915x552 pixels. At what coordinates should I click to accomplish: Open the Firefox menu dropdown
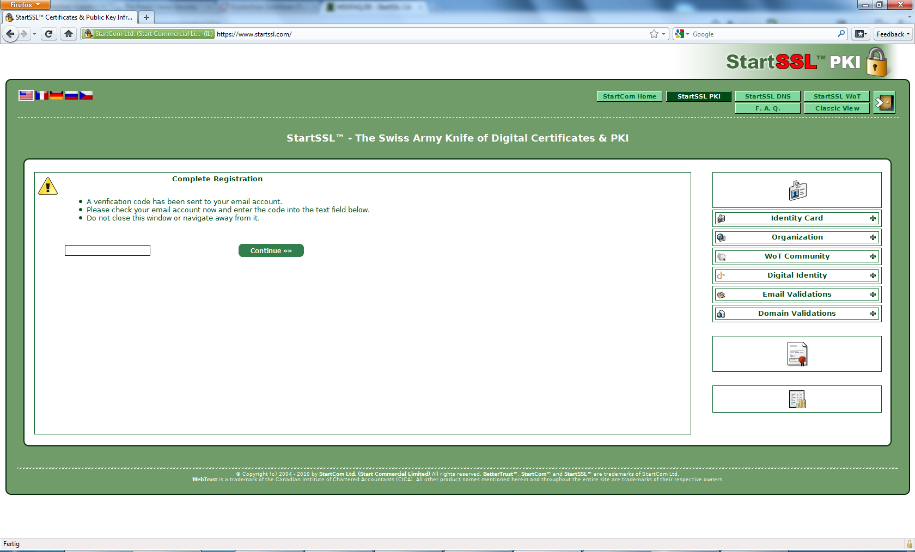(25, 4)
